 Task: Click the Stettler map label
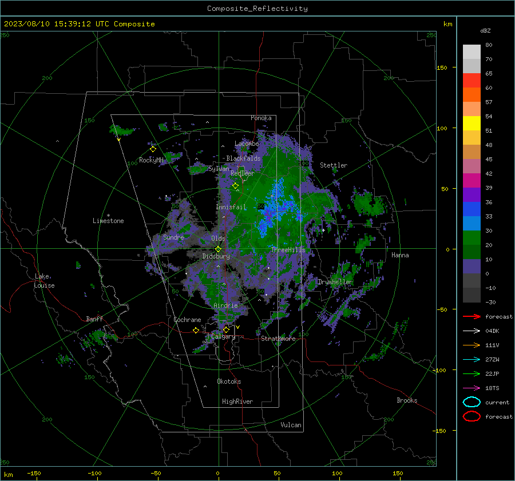tap(334, 165)
